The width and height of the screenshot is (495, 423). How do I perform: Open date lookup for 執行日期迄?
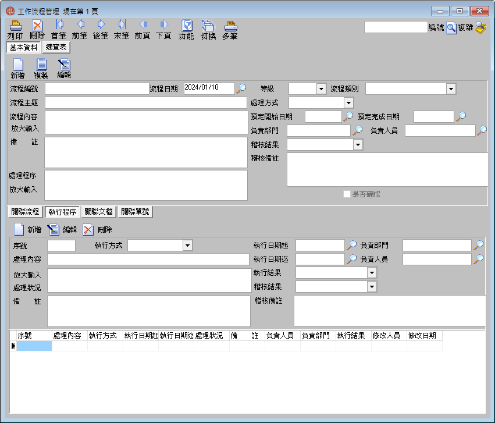(352, 259)
